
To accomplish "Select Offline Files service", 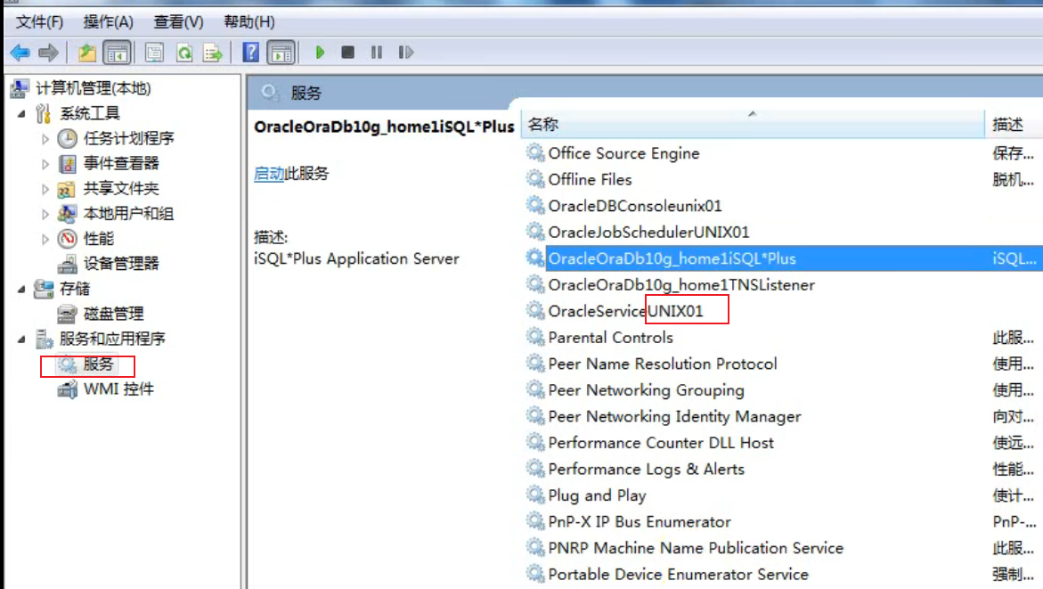I will (590, 180).
